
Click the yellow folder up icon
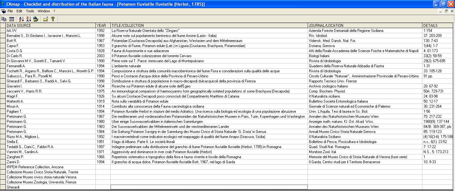pyautogui.click(x=46, y=19)
